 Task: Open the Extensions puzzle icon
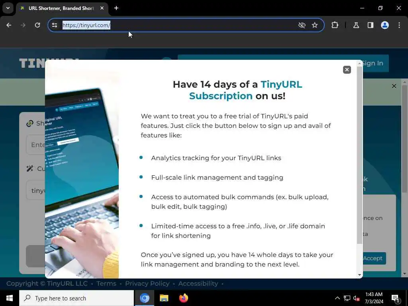pyautogui.click(x=335, y=25)
